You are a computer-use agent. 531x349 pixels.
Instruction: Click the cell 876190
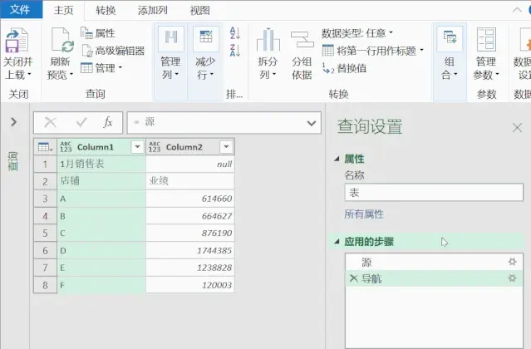190,233
